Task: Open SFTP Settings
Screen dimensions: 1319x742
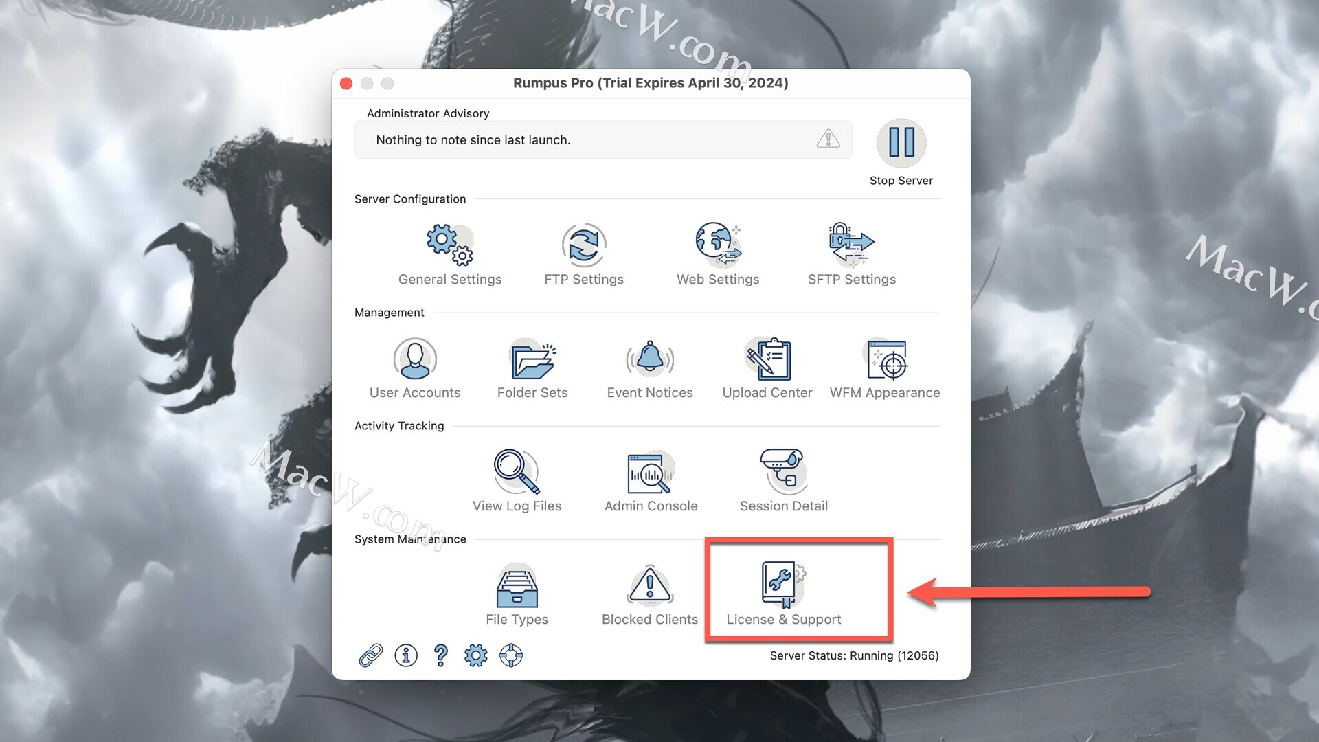Action: pyautogui.click(x=852, y=254)
